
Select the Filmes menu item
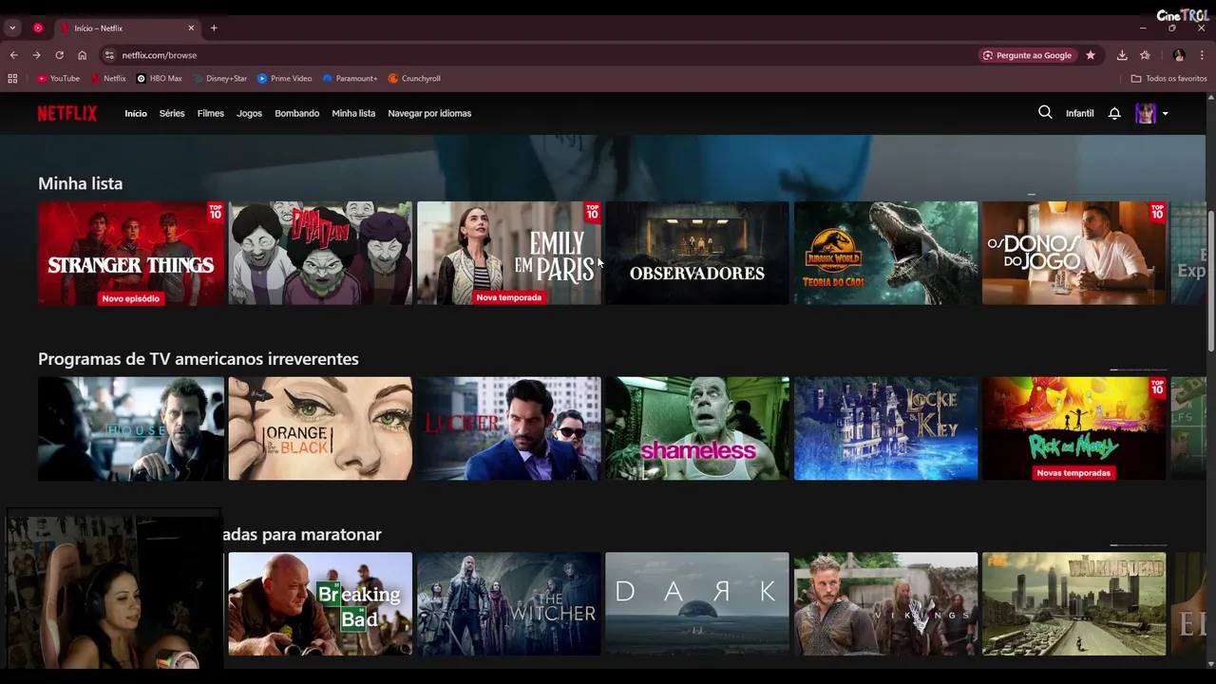coord(211,113)
